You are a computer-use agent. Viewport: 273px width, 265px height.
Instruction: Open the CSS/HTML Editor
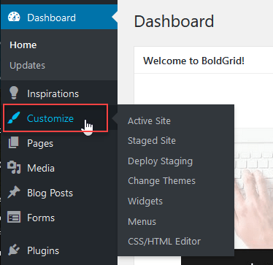coord(164,242)
